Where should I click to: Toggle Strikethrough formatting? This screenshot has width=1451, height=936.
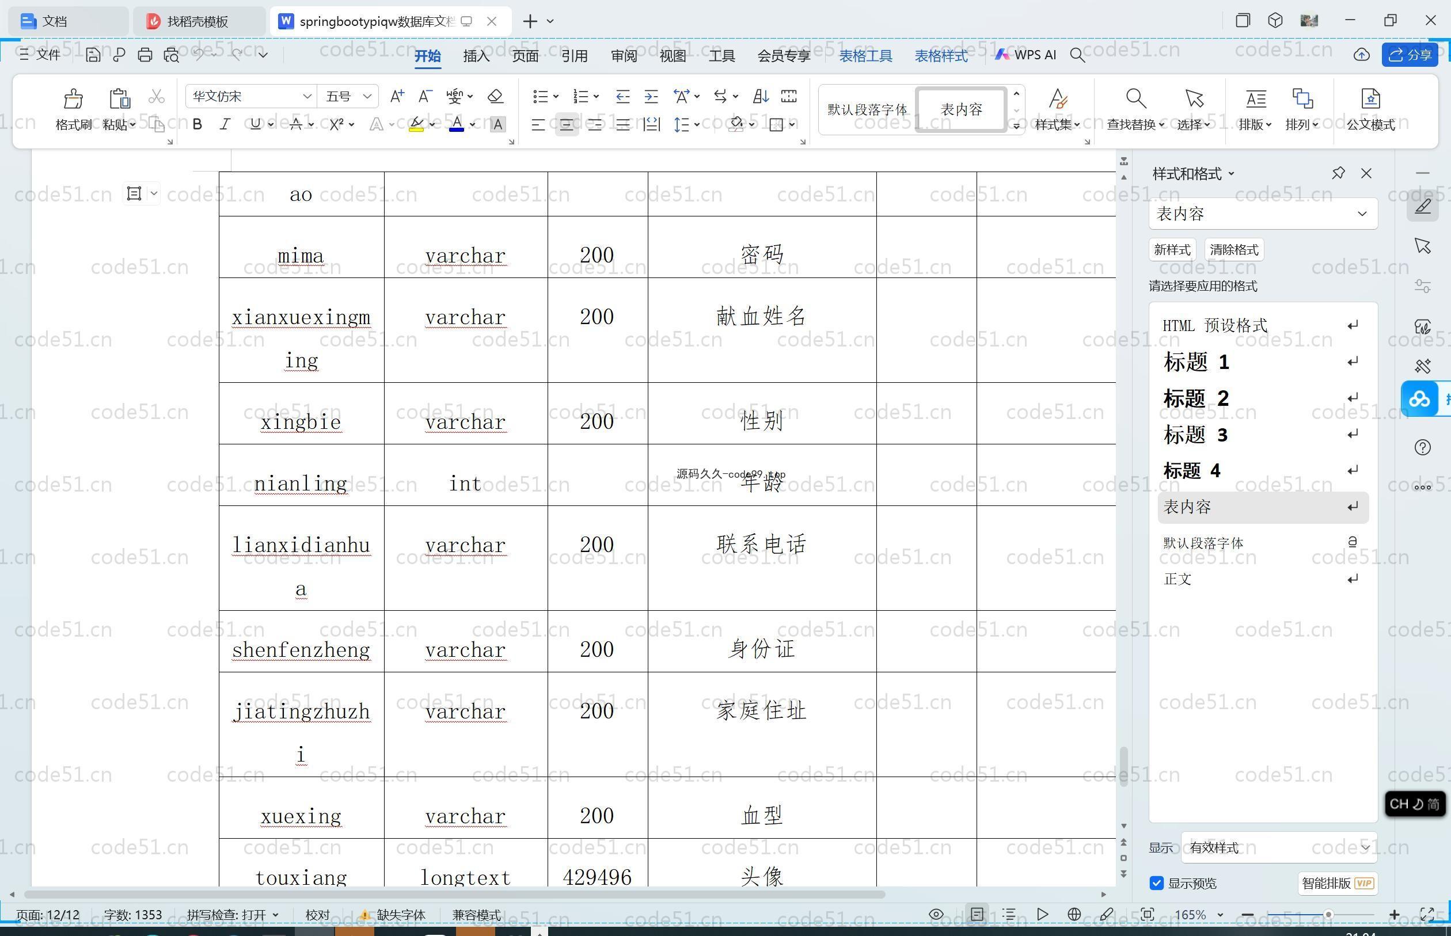coord(296,124)
